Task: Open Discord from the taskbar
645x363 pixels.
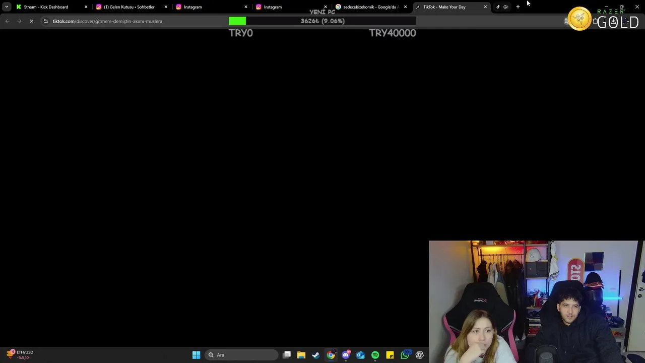Action: coord(346,355)
